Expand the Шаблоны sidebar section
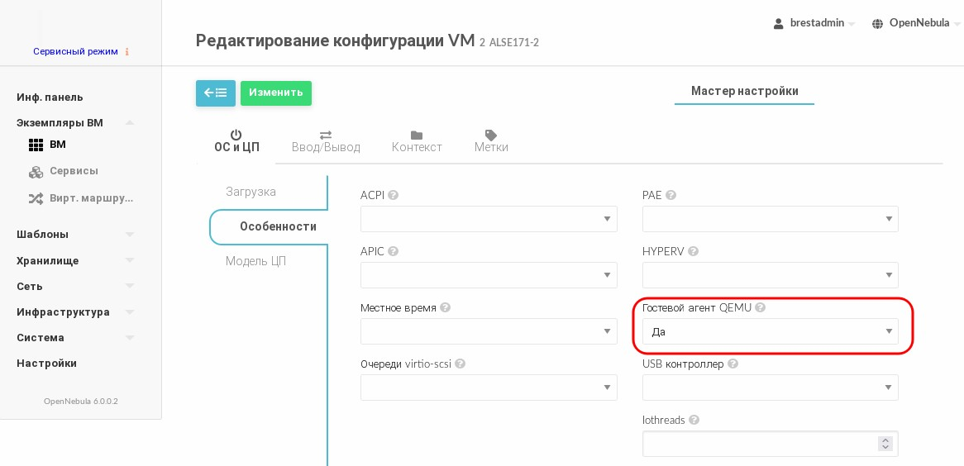This screenshot has height=466, width=964. point(130,235)
